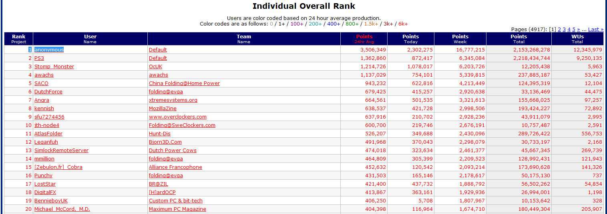Open the DutchForce user link
Viewport: 607px width, 214px height.
coord(48,92)
